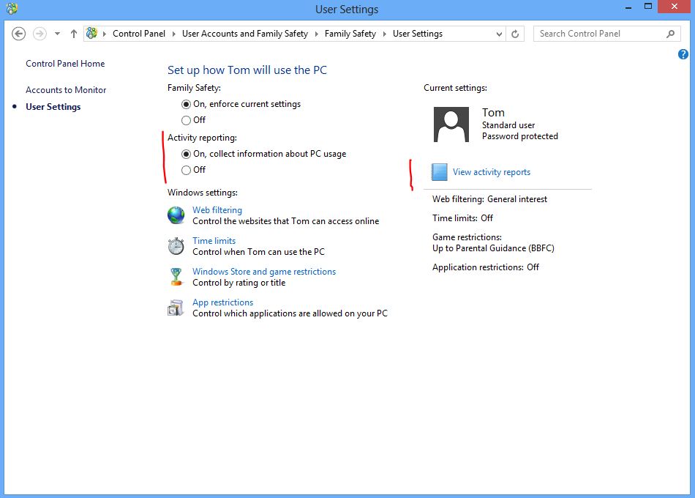Viewport: 695px width, 498px height.
Task: Click the blue activity reports book icon
Action: pyautogui.click(x=439, y=172)
